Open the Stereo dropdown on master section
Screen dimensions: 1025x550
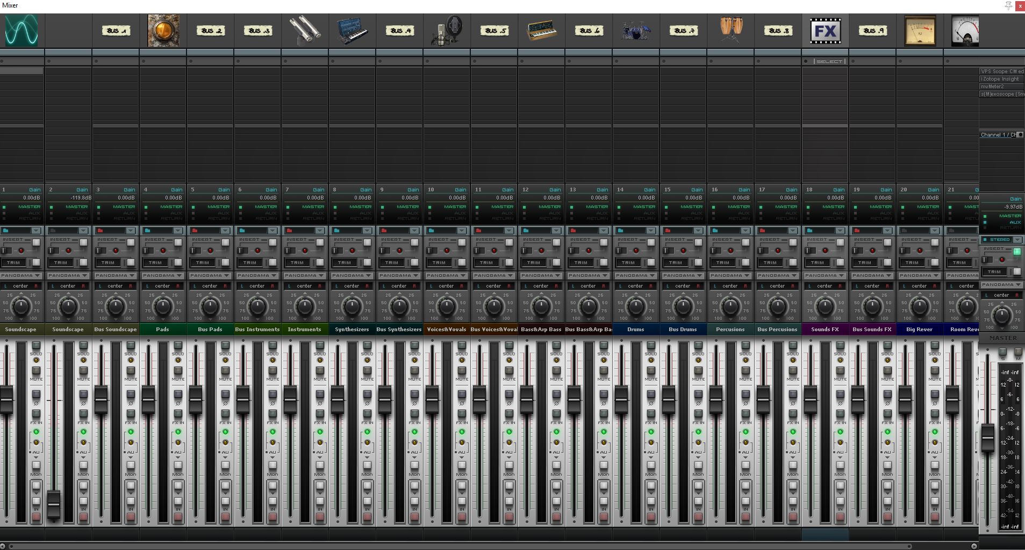(x=1002, y=240)
